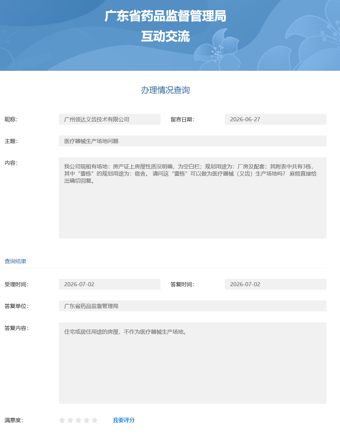Click the 答复内容 reply text area
The width and height of the screenshot is (340, 439).
coord(193,363)
